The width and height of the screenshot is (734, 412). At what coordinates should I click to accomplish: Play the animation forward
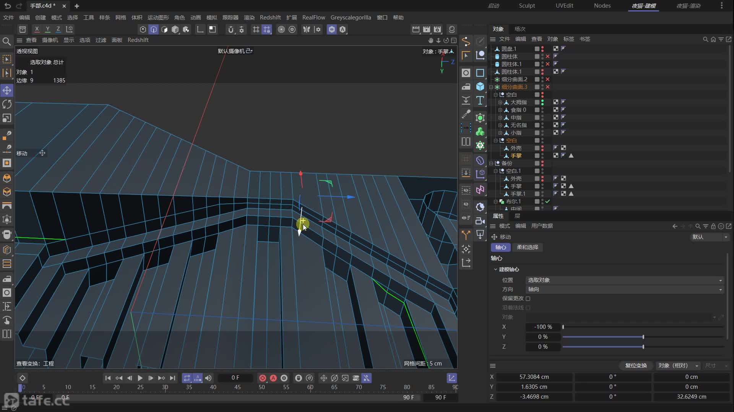point(140,378)
